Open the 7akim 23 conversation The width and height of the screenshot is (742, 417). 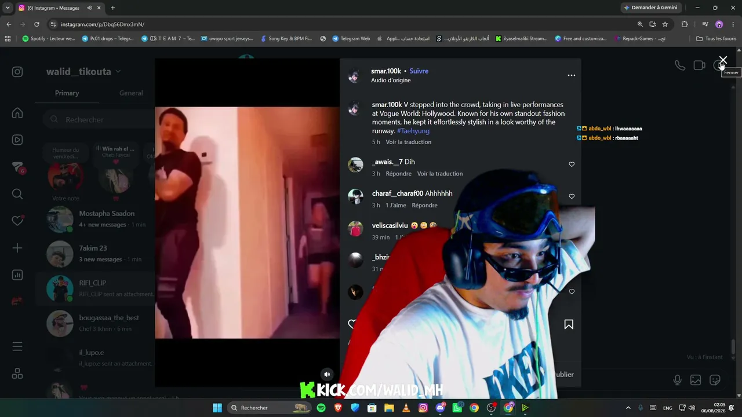click(x=96, y=254)
